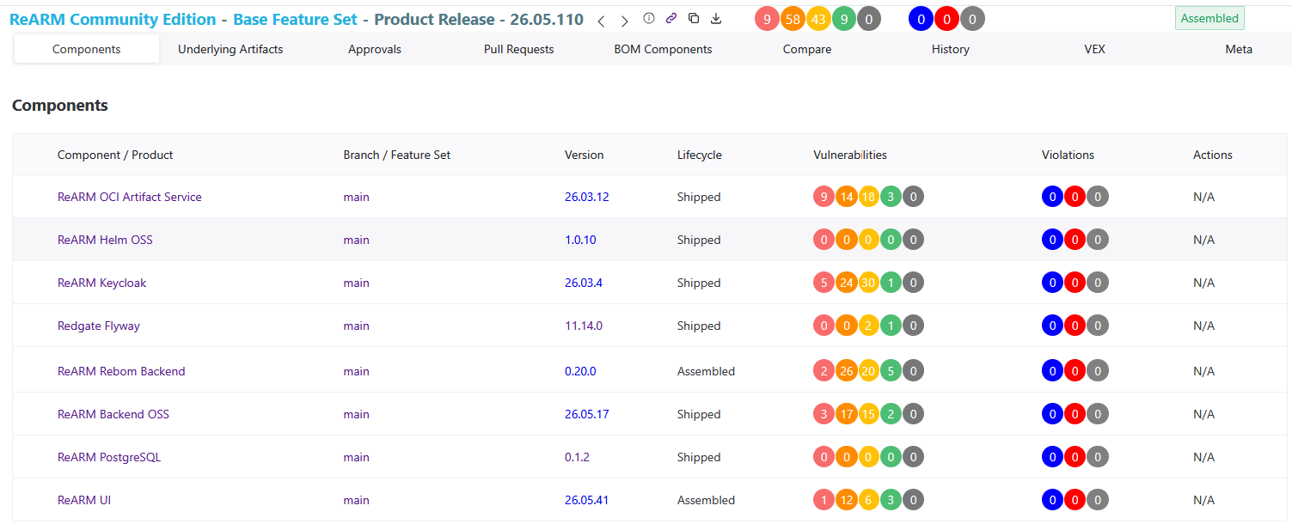Click the header critical vulnerabilities badge showing 9
This screenshot has height=524, width=1292.
pyautogui.click(x=767, y=19)
